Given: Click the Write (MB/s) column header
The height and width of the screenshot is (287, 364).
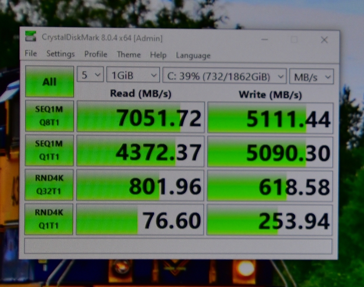Looking at the screenshot, I should pyautogui.click(x=270, y=94).
